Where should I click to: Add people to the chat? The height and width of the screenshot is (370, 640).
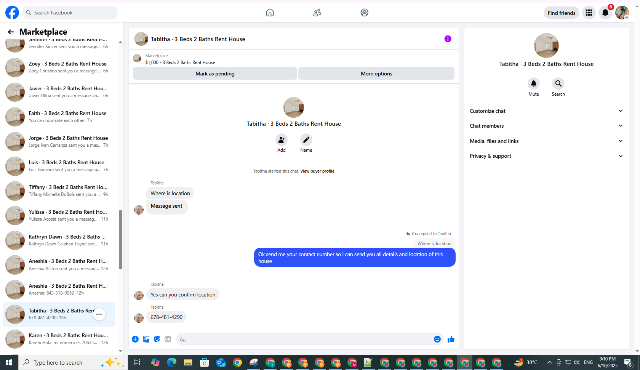[281, 140]
